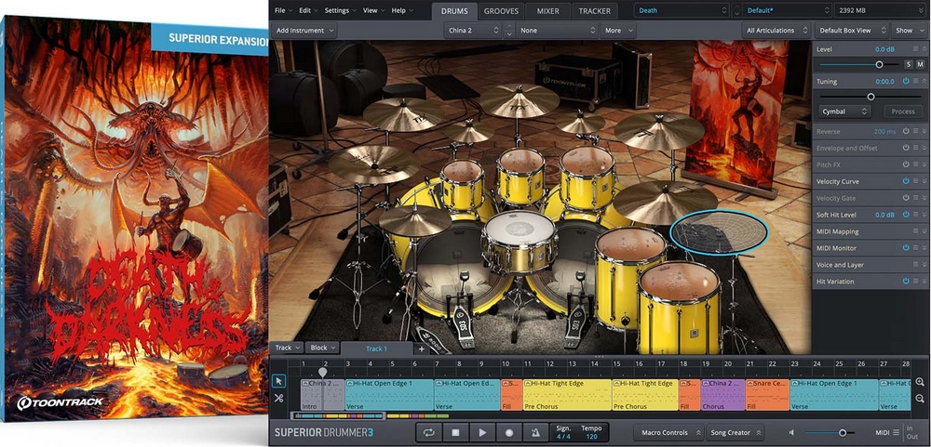Open the China 2 instrument dropdown
The image size is (931, 447).
click(x=473, y=31)
